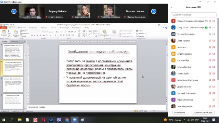219x123 pixels.
Task: Click the Скинути (reset) slide button
Action: pos(24,33)
